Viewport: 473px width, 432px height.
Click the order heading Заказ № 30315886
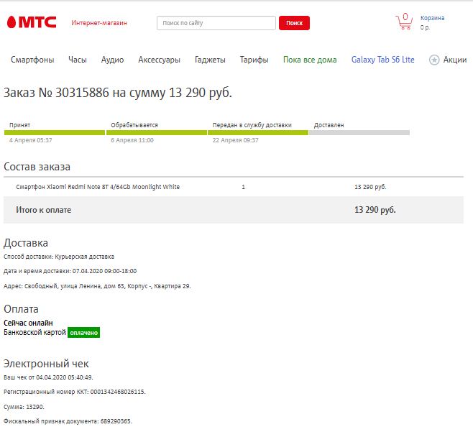click(x=118, y=93)
